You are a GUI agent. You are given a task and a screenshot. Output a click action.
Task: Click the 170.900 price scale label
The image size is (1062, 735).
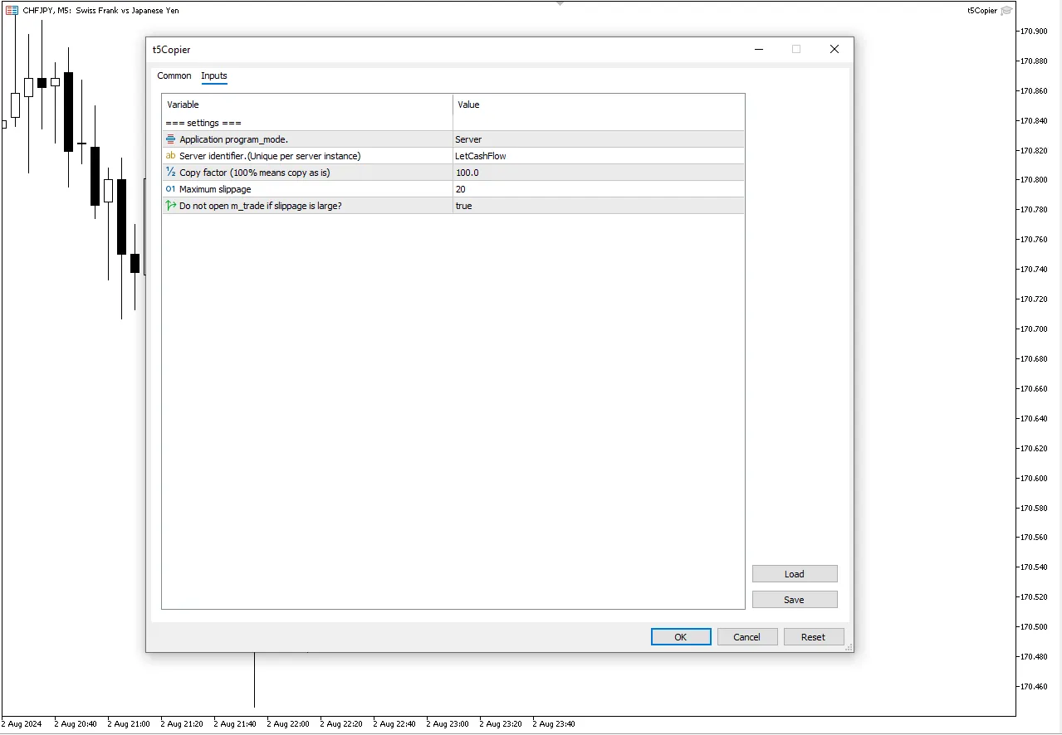(1034, 32)
